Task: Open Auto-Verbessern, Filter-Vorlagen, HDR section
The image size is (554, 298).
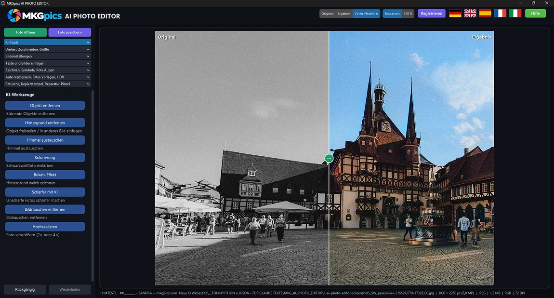Action: 47,77
